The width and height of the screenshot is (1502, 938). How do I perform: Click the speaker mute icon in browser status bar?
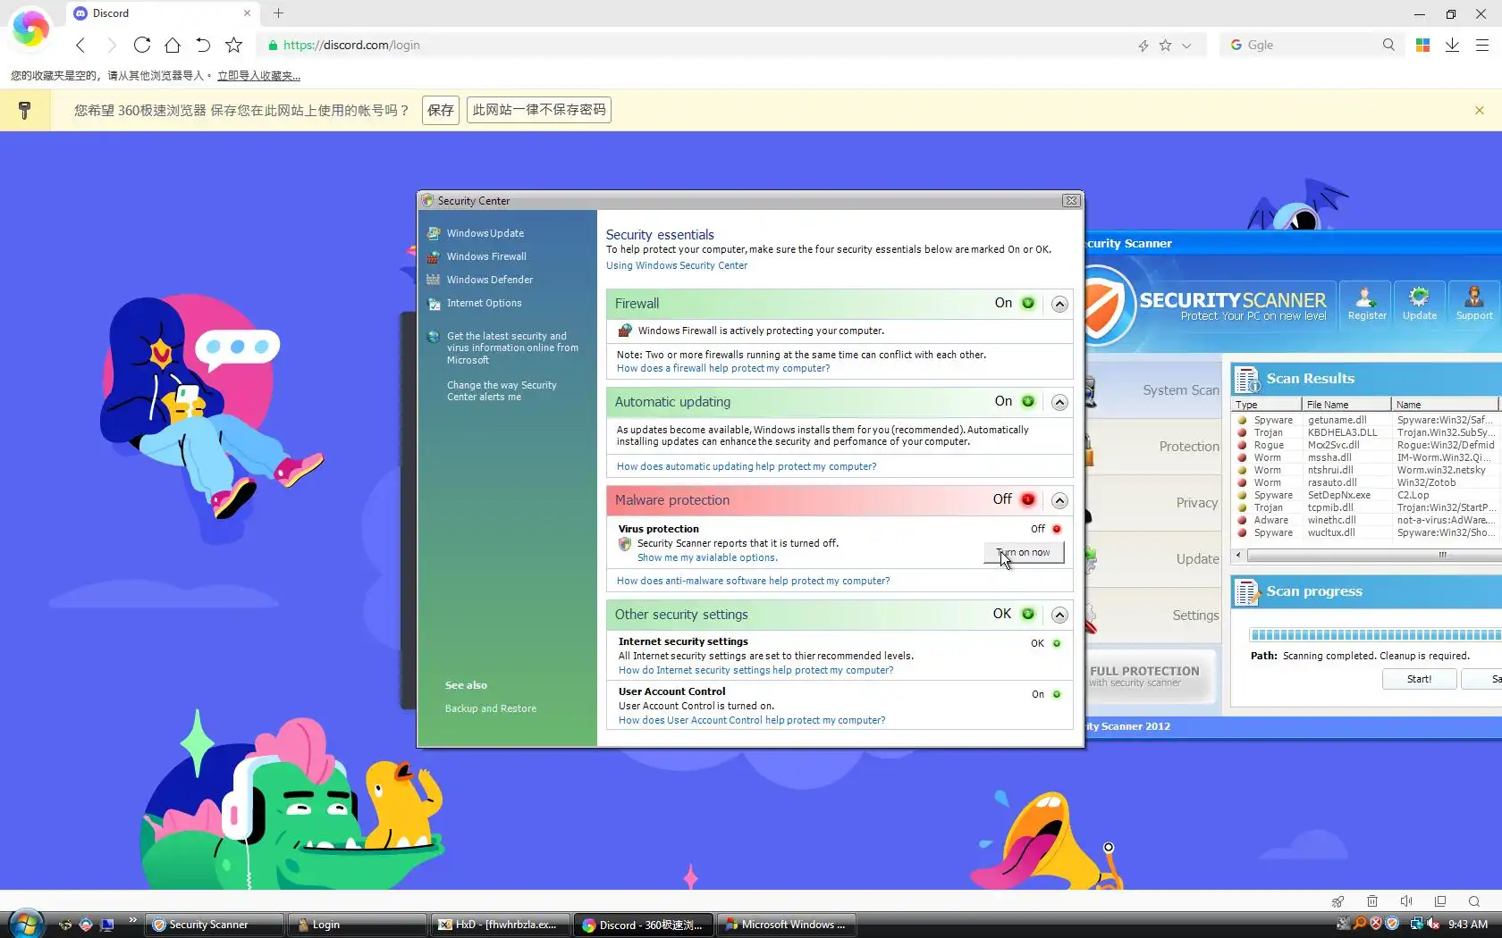point(1406,901)
